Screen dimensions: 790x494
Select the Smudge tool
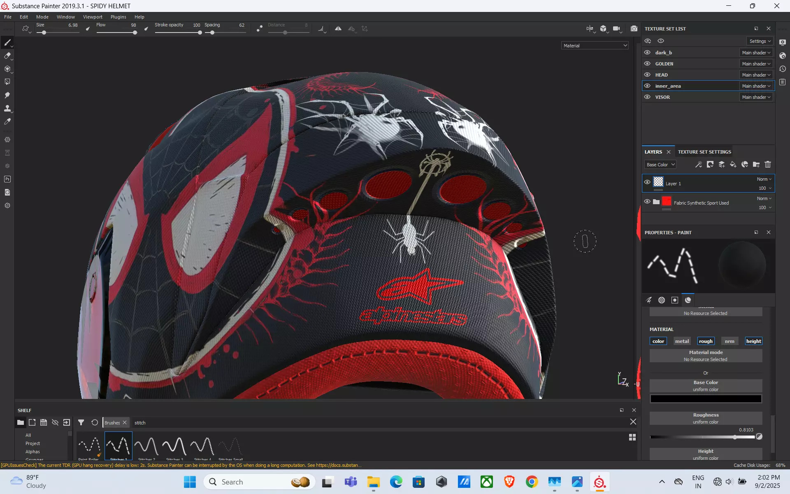click(7, 95)
